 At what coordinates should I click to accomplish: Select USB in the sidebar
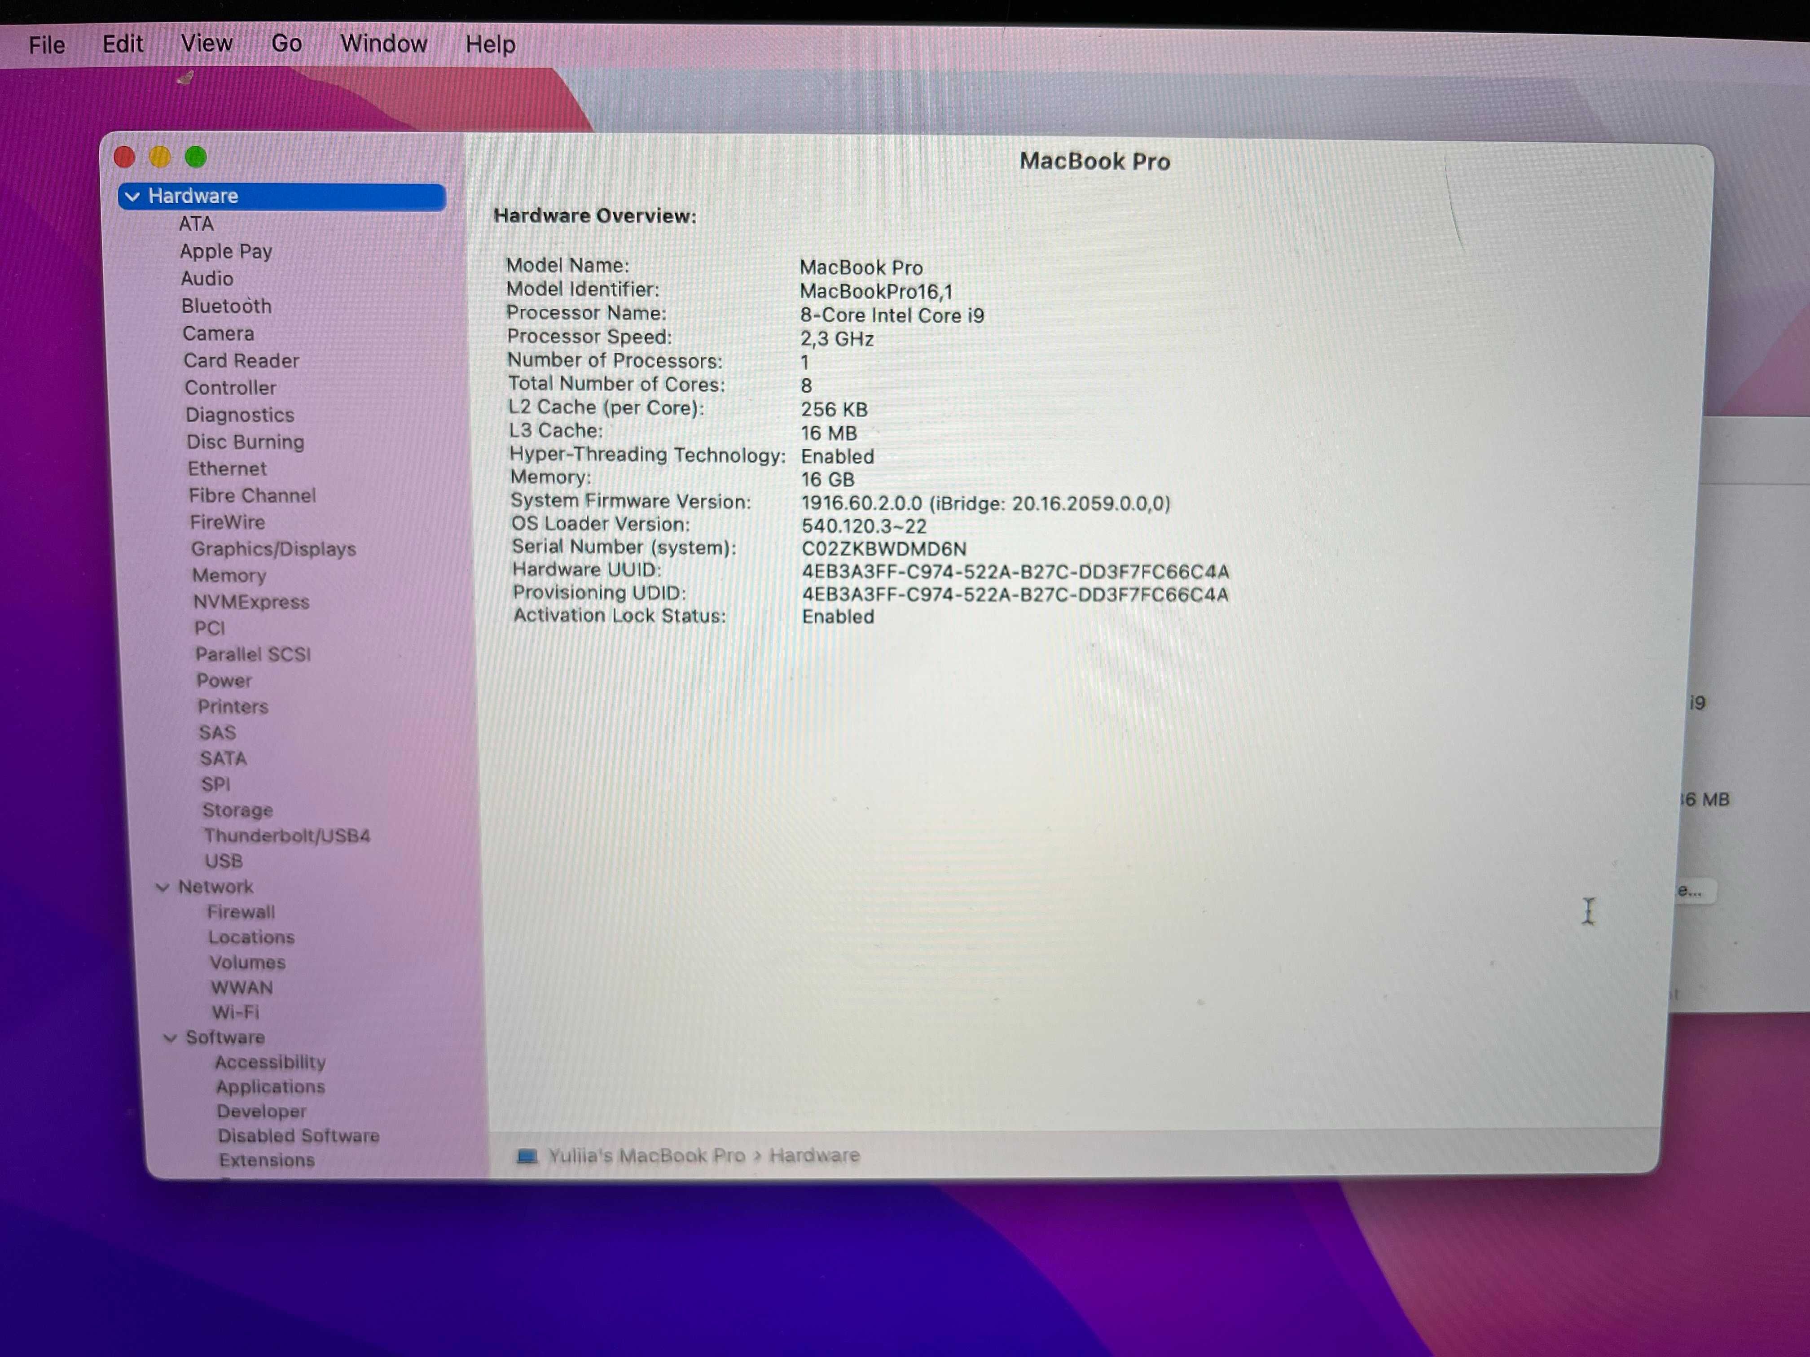(x=224, y=861)
